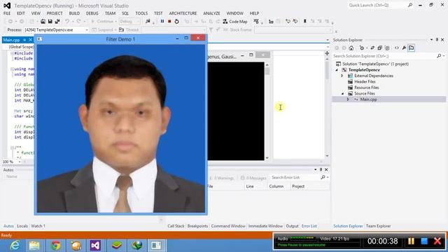Switch to the Output tab
Screen dimensions: 448x252
click(x=292, y=226)
